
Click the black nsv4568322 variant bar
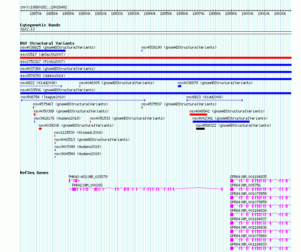pos(201,129)
